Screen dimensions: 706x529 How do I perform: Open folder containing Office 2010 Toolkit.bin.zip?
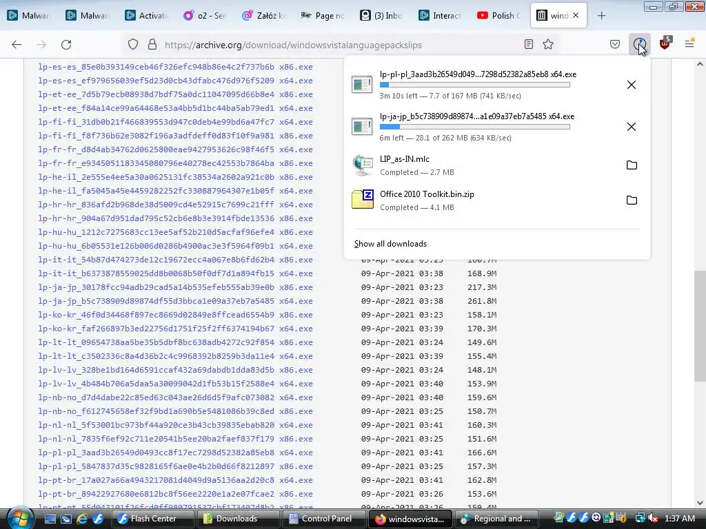pos(632,200)
